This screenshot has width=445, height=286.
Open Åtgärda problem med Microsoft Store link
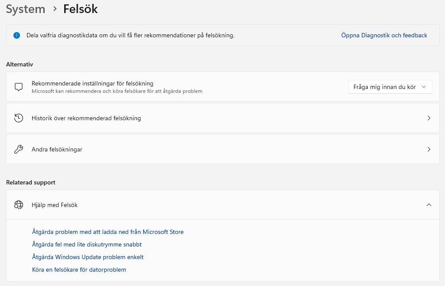point(108,232)
